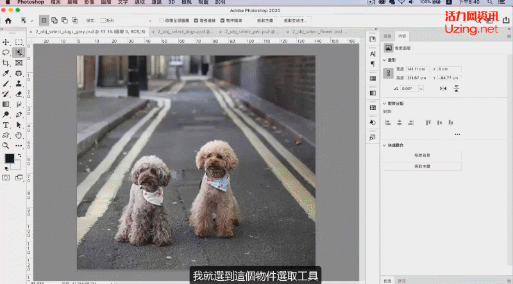Flip horizontal in Properties panel
This screenshot has width=513, height=284.
click(x=443, y=88)
